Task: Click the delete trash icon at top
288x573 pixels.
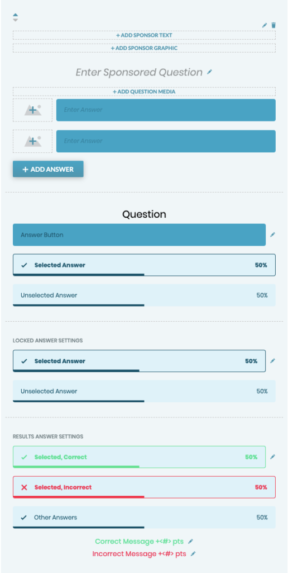Action: tap(273, 25)
